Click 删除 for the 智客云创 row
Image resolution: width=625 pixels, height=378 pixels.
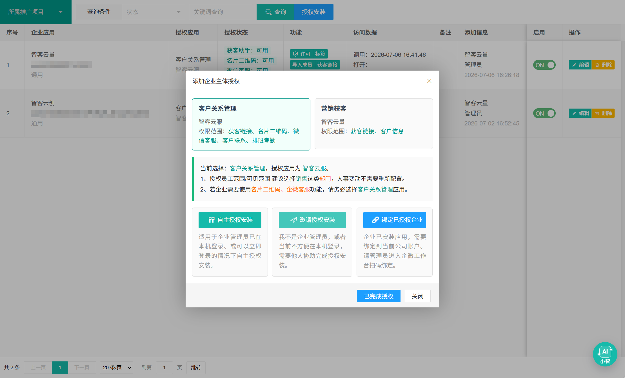(x=603, y=113)
